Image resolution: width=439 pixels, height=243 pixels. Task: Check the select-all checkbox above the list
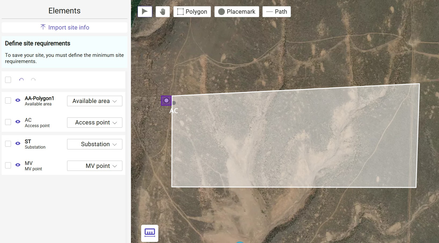(x=8, y=80)
